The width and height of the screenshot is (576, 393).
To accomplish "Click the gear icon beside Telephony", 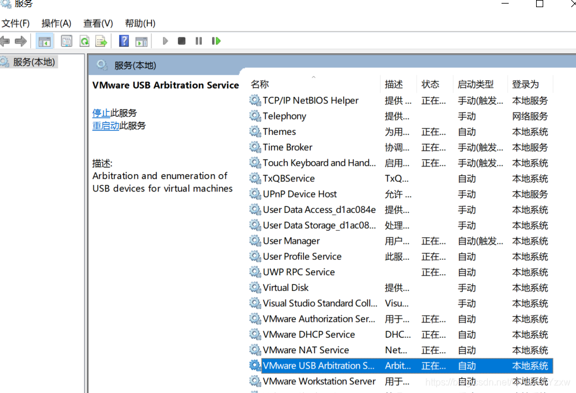I will click(x=255, y=116).
